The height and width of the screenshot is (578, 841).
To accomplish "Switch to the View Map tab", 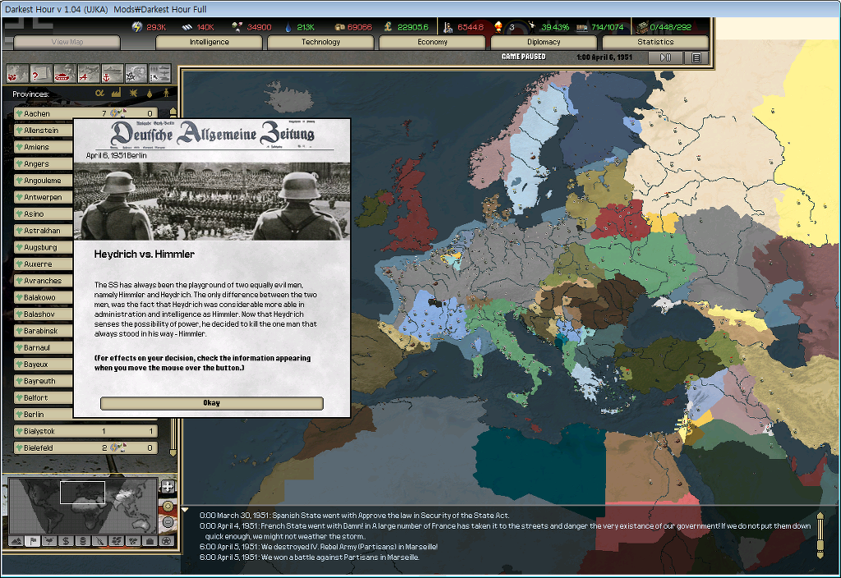I will [x=67, y=42].
